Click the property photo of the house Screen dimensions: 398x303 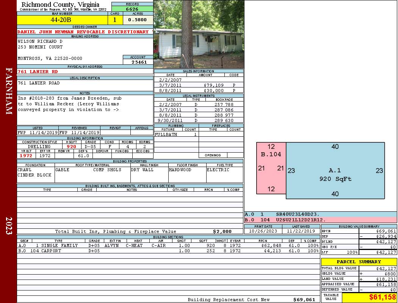[199, 34]
